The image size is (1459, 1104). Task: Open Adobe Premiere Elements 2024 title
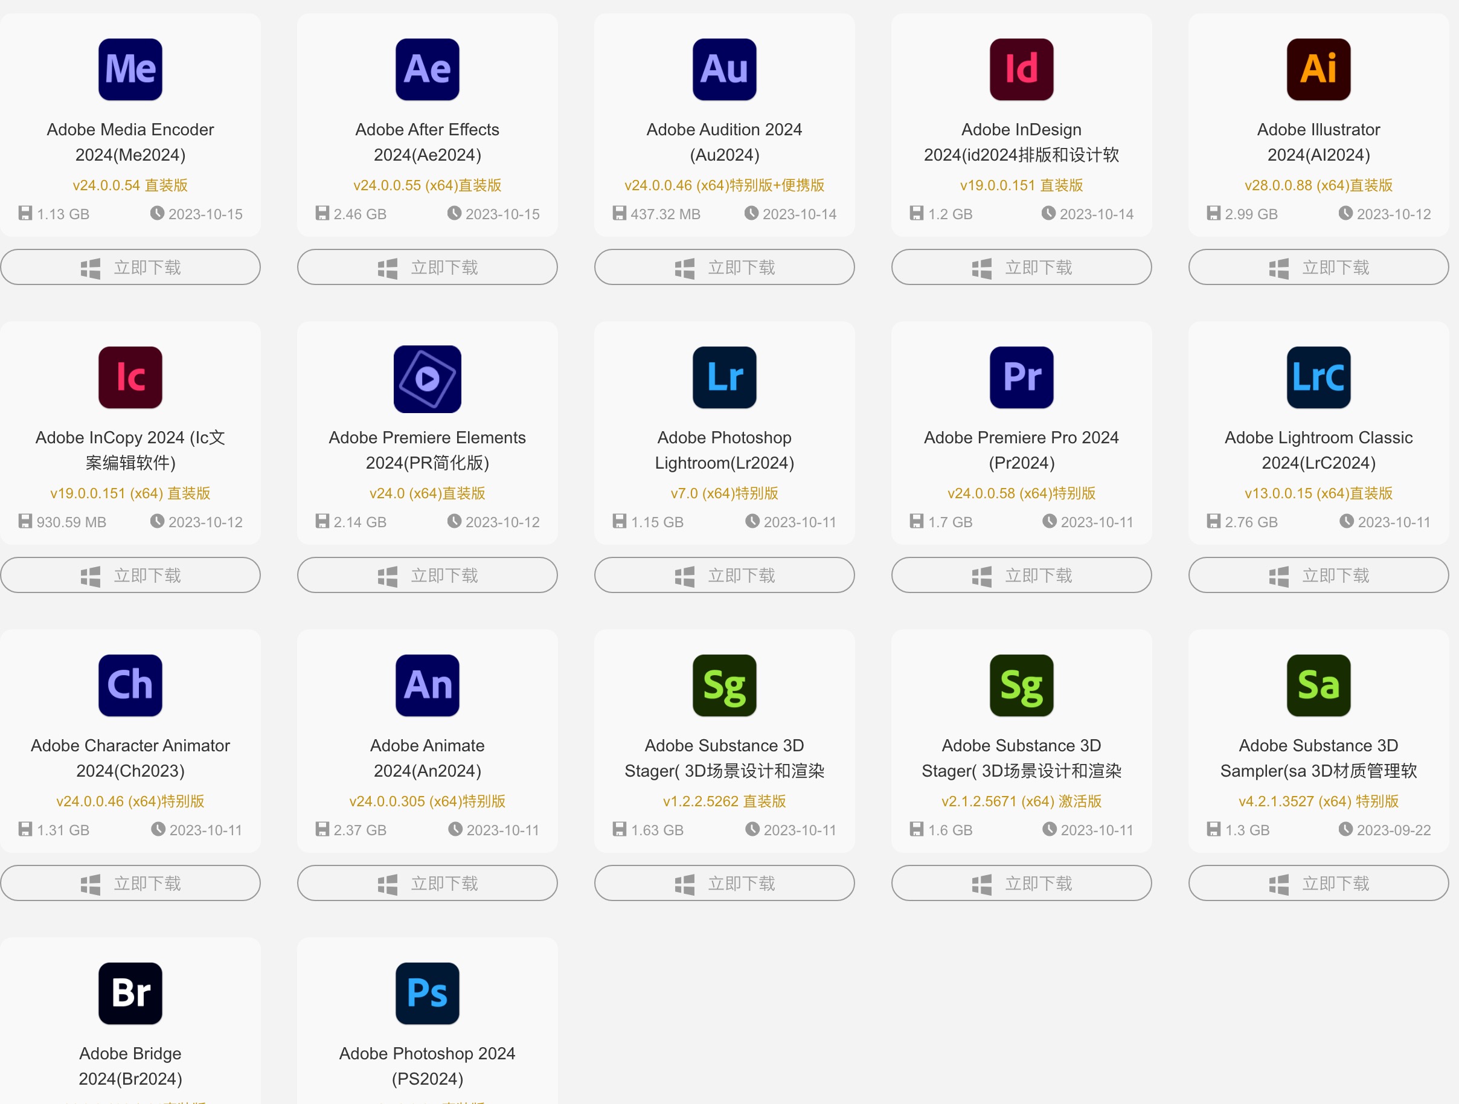tap(428, 450)
